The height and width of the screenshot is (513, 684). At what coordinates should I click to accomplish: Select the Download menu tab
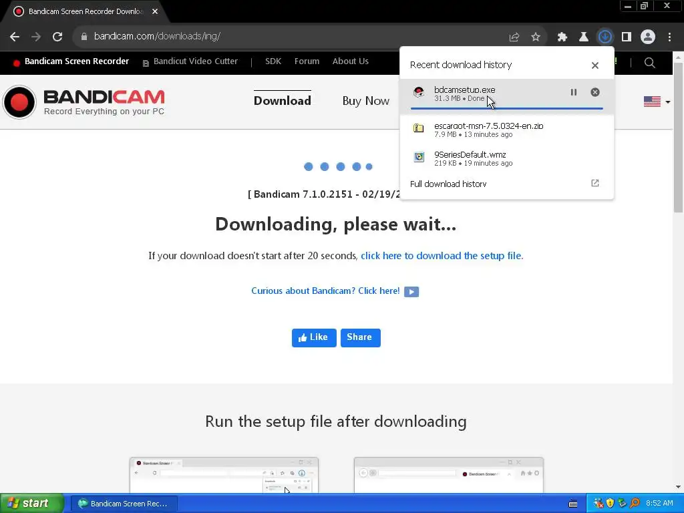click(283, 101)
